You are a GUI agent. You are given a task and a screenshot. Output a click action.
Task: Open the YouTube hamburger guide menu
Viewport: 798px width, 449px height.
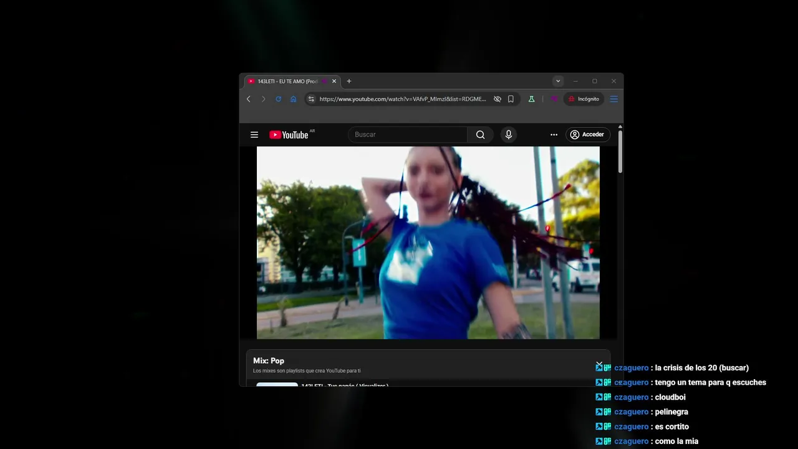click(x=254, y=135)
